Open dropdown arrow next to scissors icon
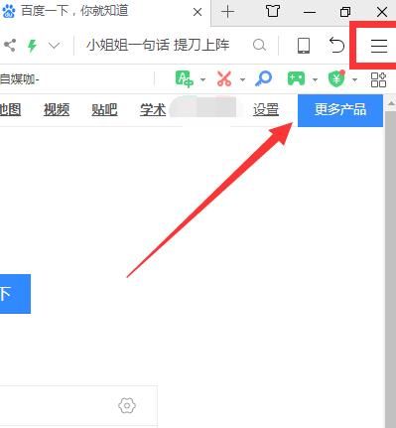 click(242, 79)
